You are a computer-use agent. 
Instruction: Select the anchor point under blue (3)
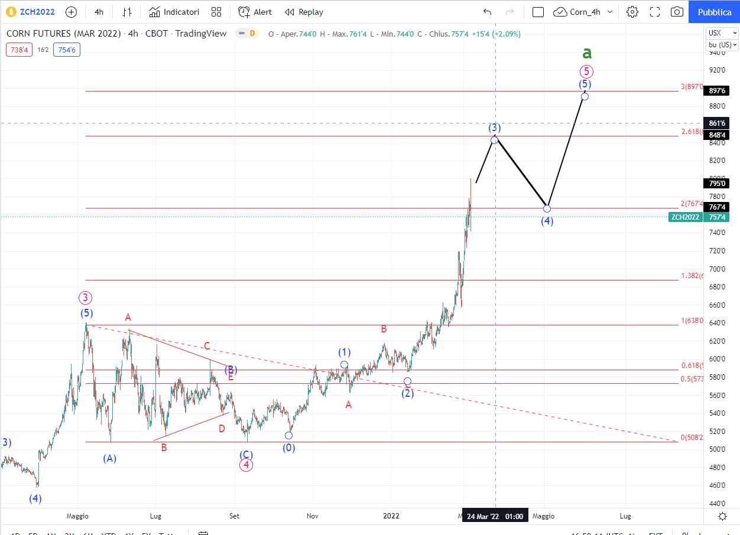coord(494,140)
